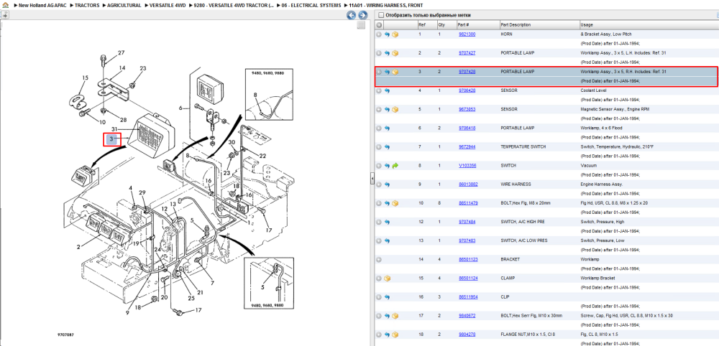Image resolution: width=719 pixels, height=346 pixels.
Task: Click the blue arrow icon for Coolant Level sensor
Action: click(387, 90)
